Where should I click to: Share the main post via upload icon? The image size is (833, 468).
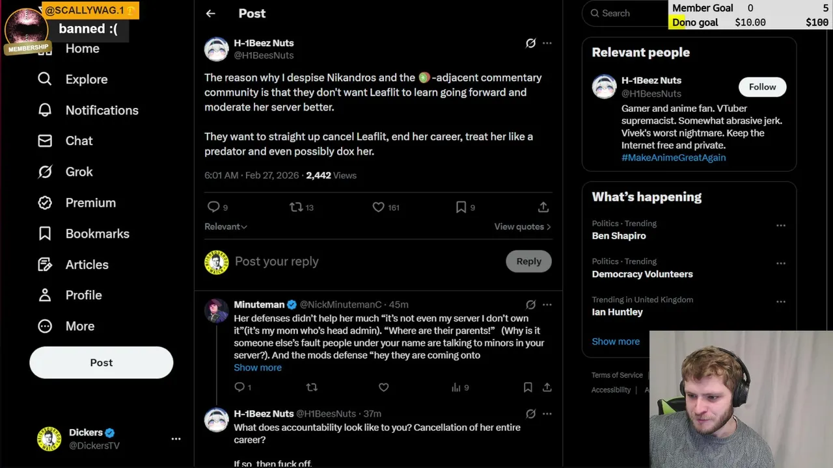(x=543, y=207)
